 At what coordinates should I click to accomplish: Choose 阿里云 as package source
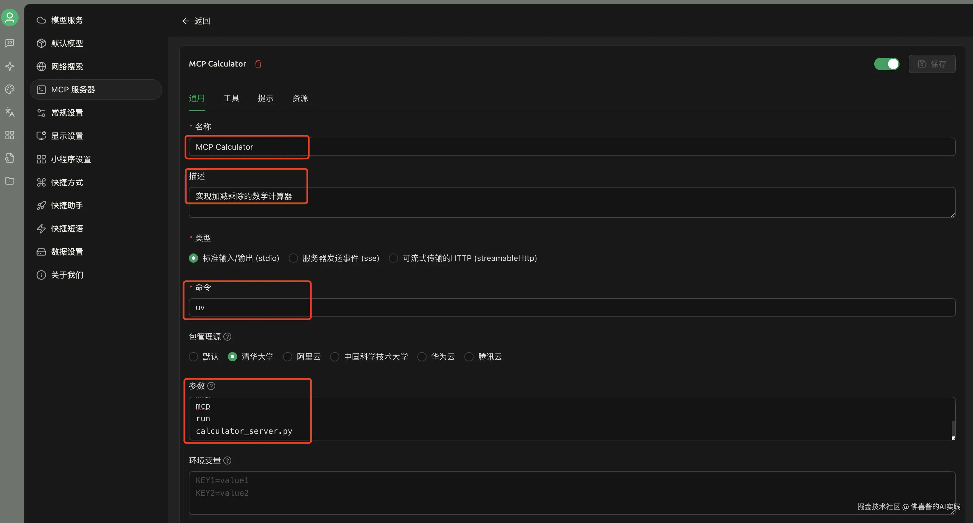click(x=288, y=357)
